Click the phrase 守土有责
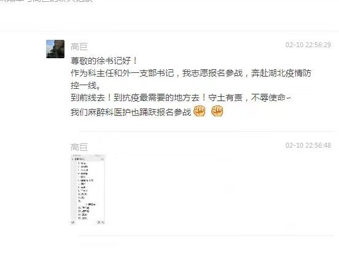This screenshot has width=339, height=277. click(x=225, y=97)
